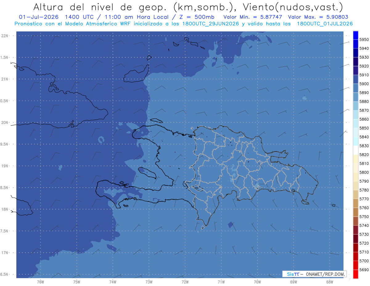Click the '17N' latitude label

[x=5, y=253]
